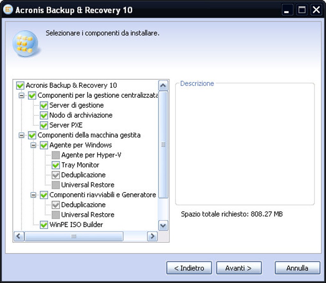Screen dimensions: 326x283
Task: Click the Indietro button to go back
Action: [x=189, y=268]
